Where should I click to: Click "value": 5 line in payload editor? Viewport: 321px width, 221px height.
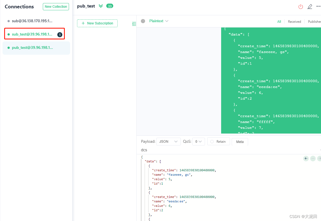(162, 179)
